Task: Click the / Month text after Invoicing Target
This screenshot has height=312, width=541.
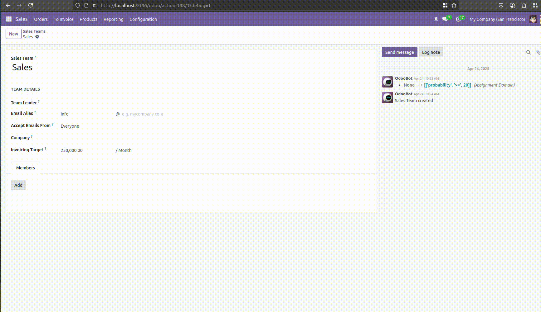Action: pyautogui.click(x=124, y=150)
